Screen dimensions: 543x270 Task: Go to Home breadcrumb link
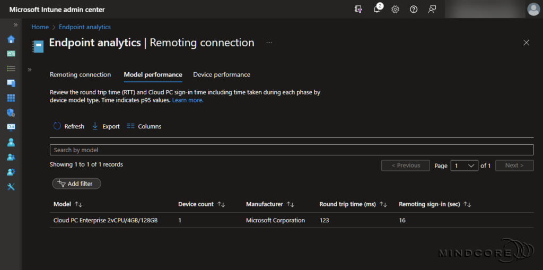[40, 27]
